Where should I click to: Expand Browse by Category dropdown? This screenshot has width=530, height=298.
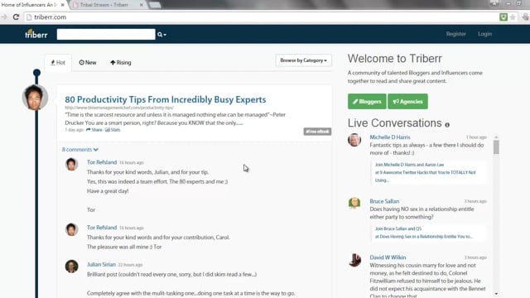pyautogui.click(x=303, y=60)
